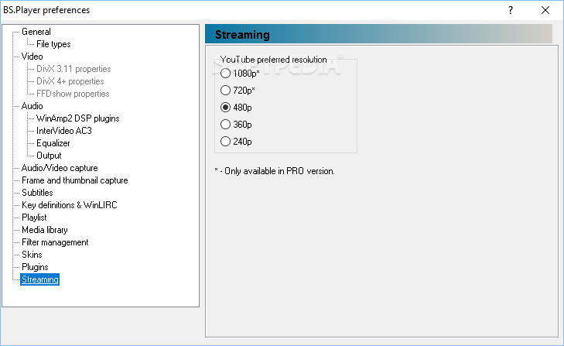Open Frame and thumbnail capture settings
The width and height of the screenshot is (564, 346).
click(x=74, y=180)
